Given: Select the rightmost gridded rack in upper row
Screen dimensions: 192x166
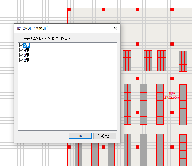Looking at the screenshot, I should [183, 61].
